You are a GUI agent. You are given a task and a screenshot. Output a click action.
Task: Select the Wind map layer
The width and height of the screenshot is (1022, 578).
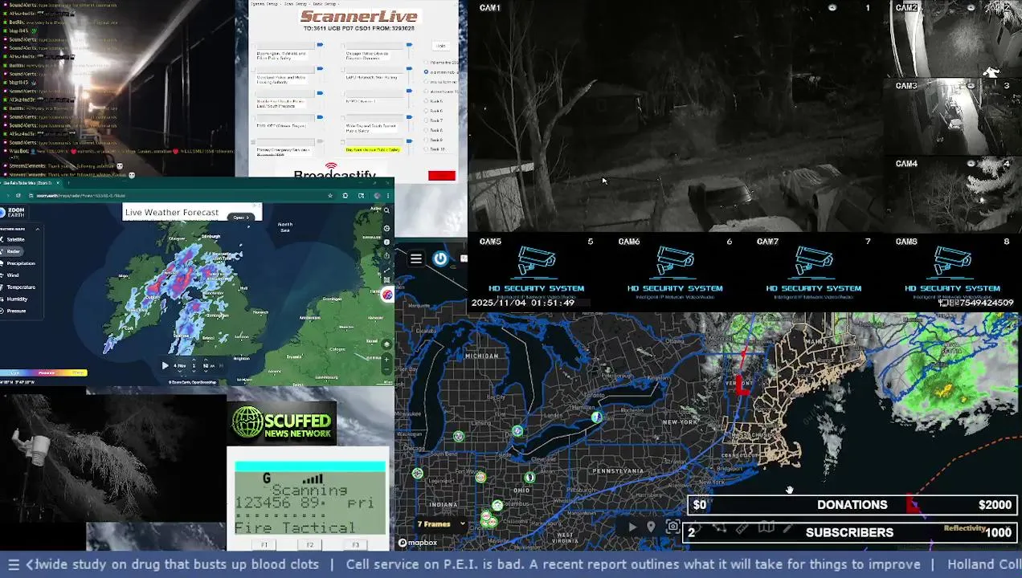[10, 275]
